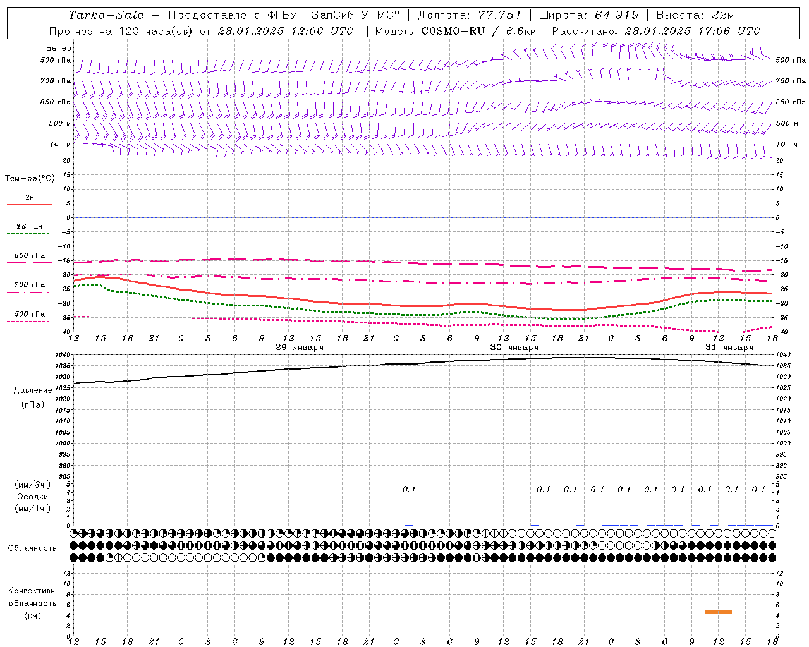This screenshot has width=809, height=647.
Task: Click '500 гПа' legend in temperature panel
Action: [x=30, y=314]
